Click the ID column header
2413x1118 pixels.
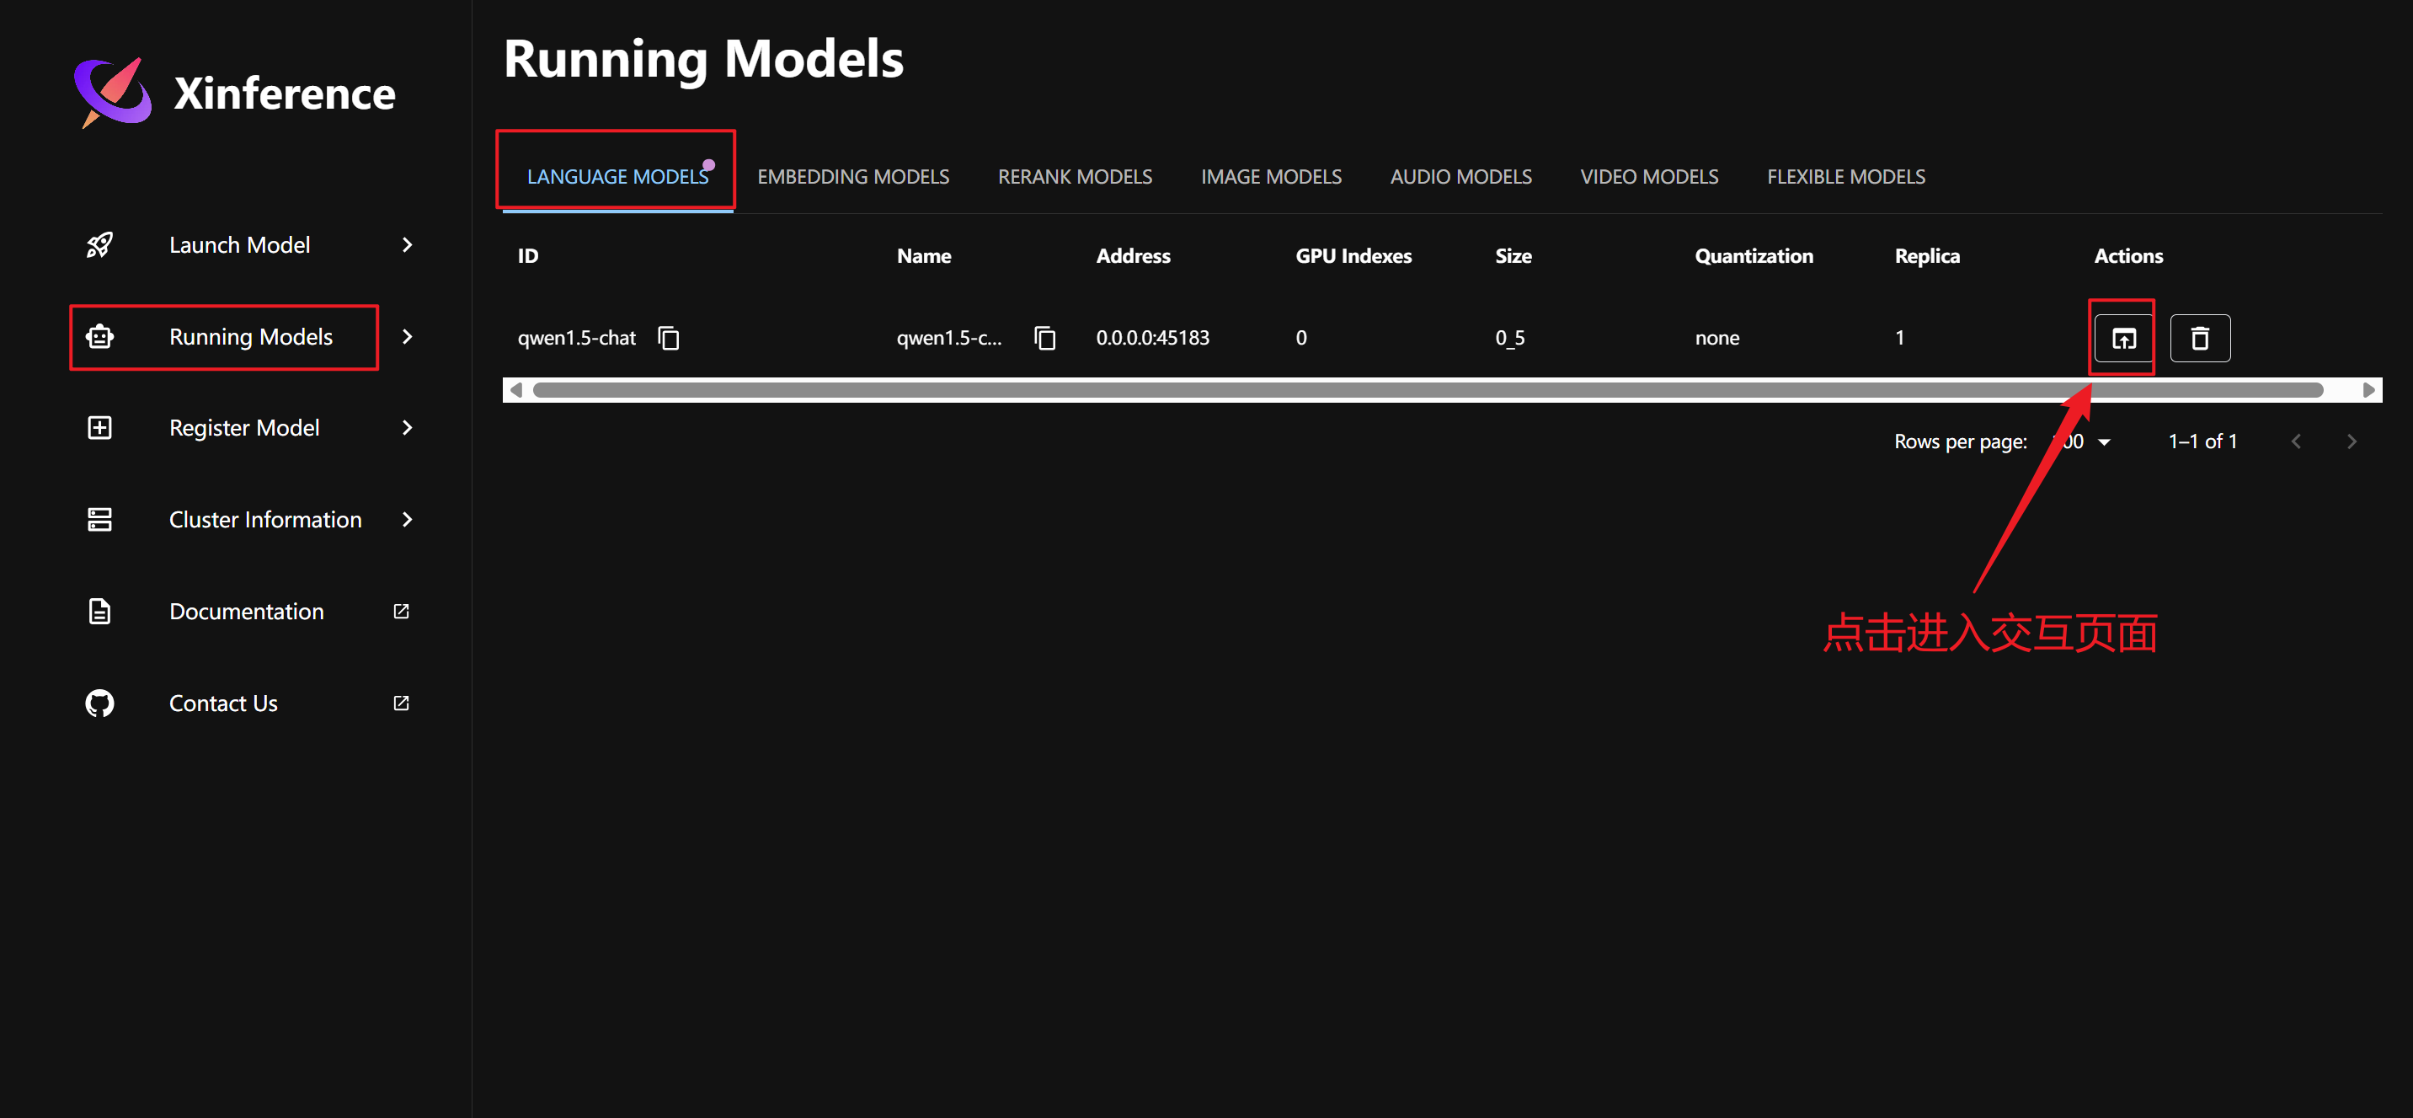point(527,256)
